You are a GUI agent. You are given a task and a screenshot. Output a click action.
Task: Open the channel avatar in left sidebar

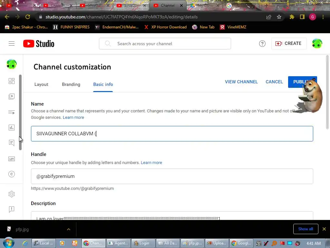tap(12, 64)
